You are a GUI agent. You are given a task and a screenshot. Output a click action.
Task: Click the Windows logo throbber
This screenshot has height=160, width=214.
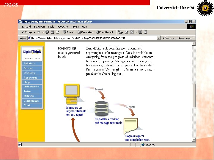191,27
